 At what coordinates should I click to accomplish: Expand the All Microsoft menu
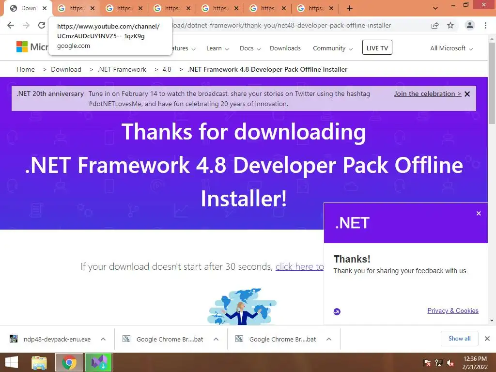coord(451,48)
